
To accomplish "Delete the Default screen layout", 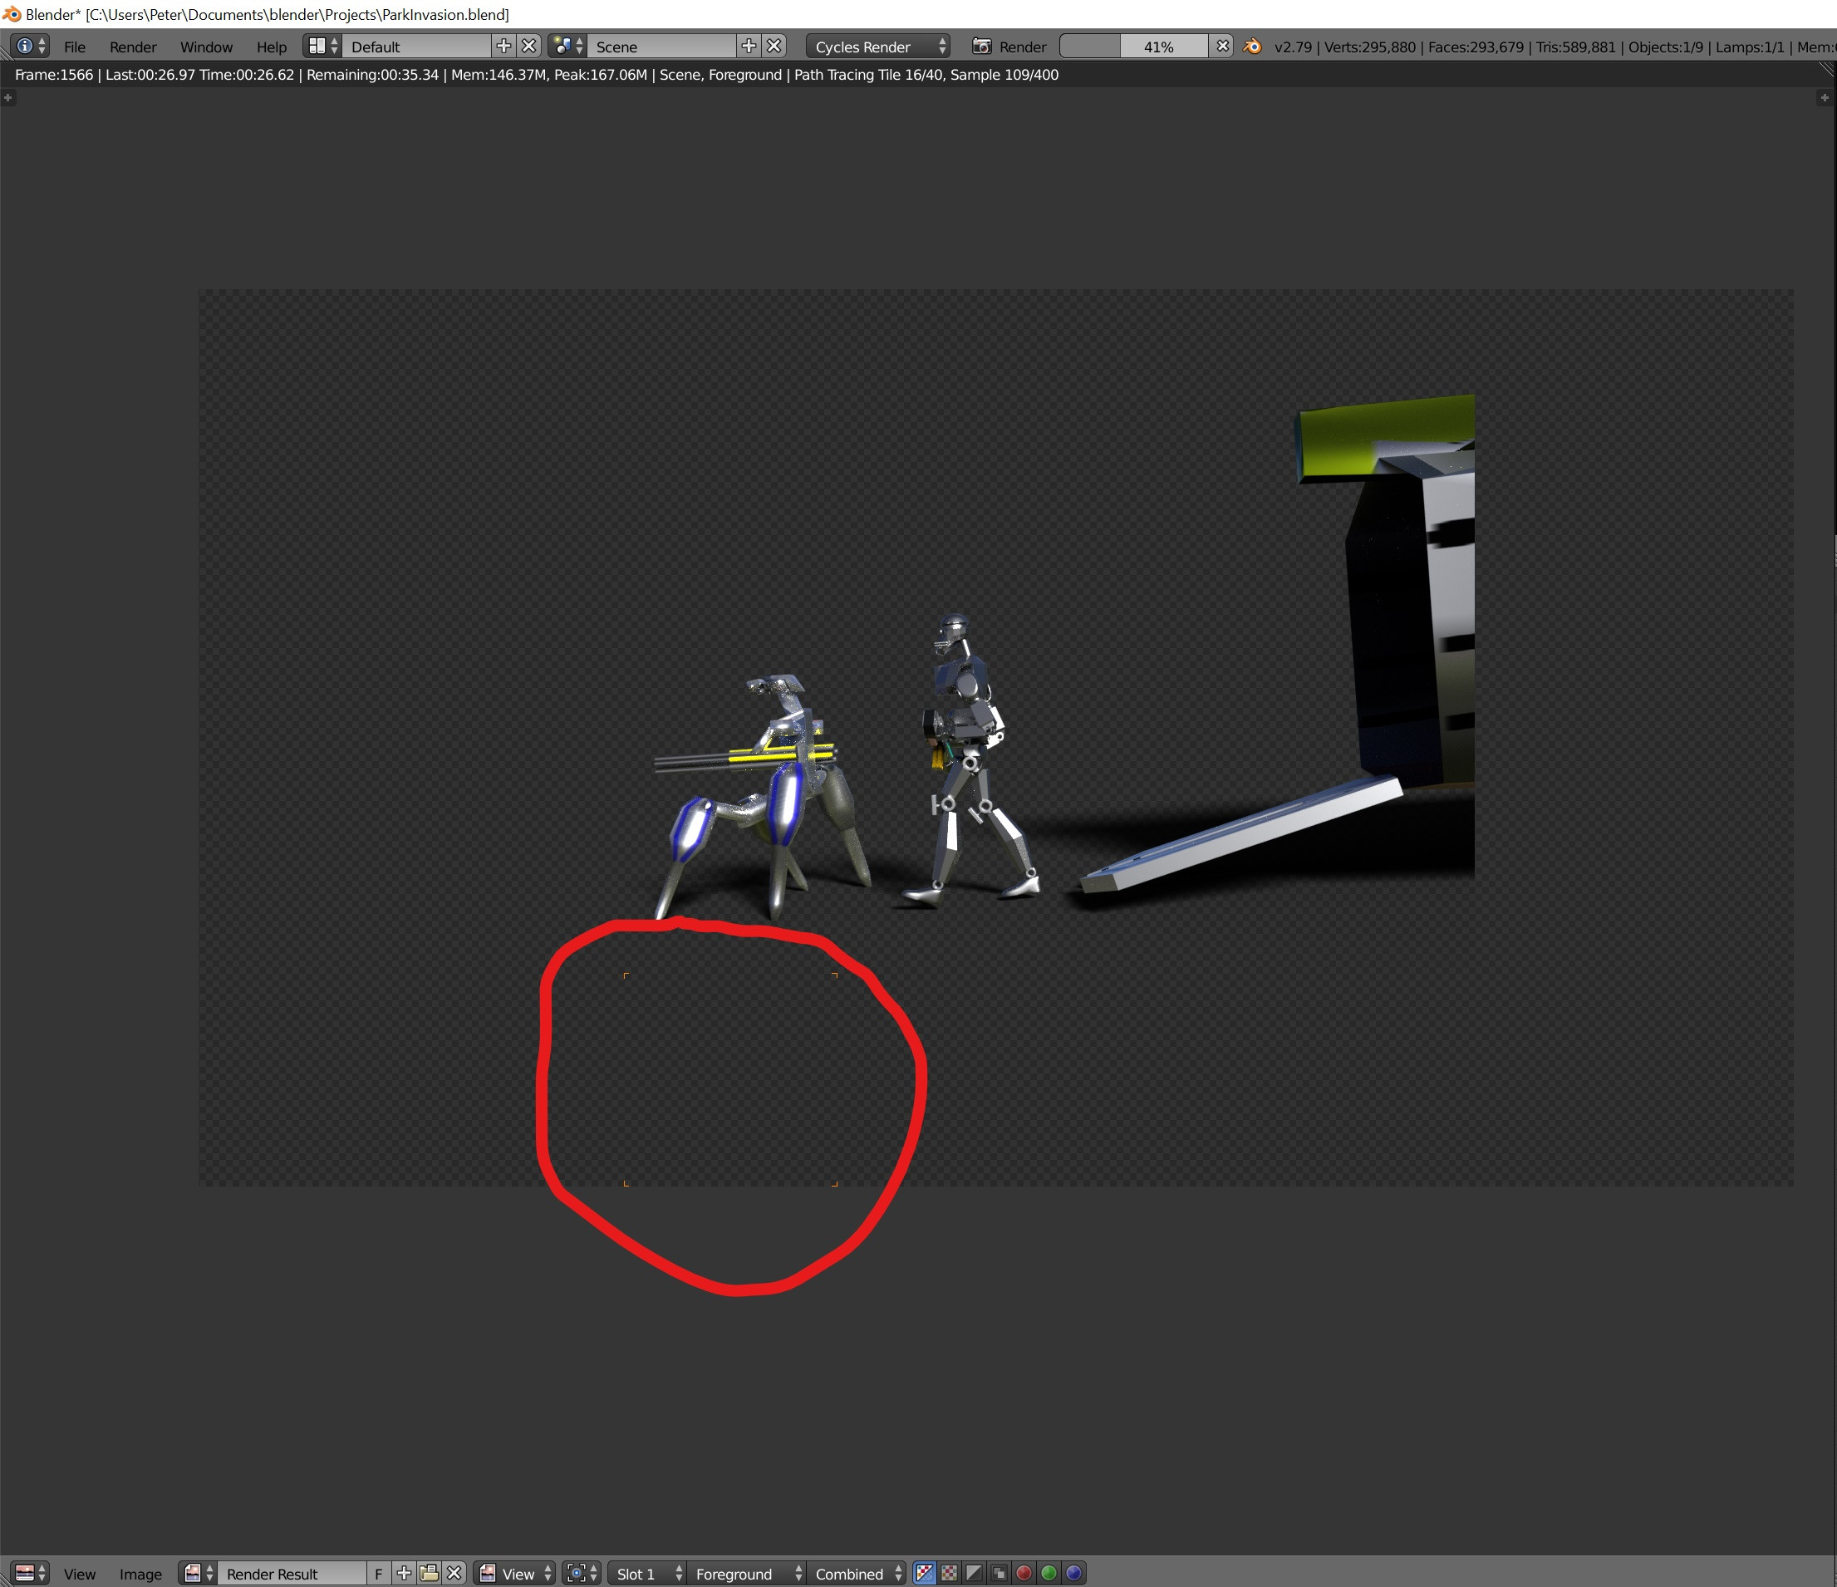I will (x=528, y=46).
